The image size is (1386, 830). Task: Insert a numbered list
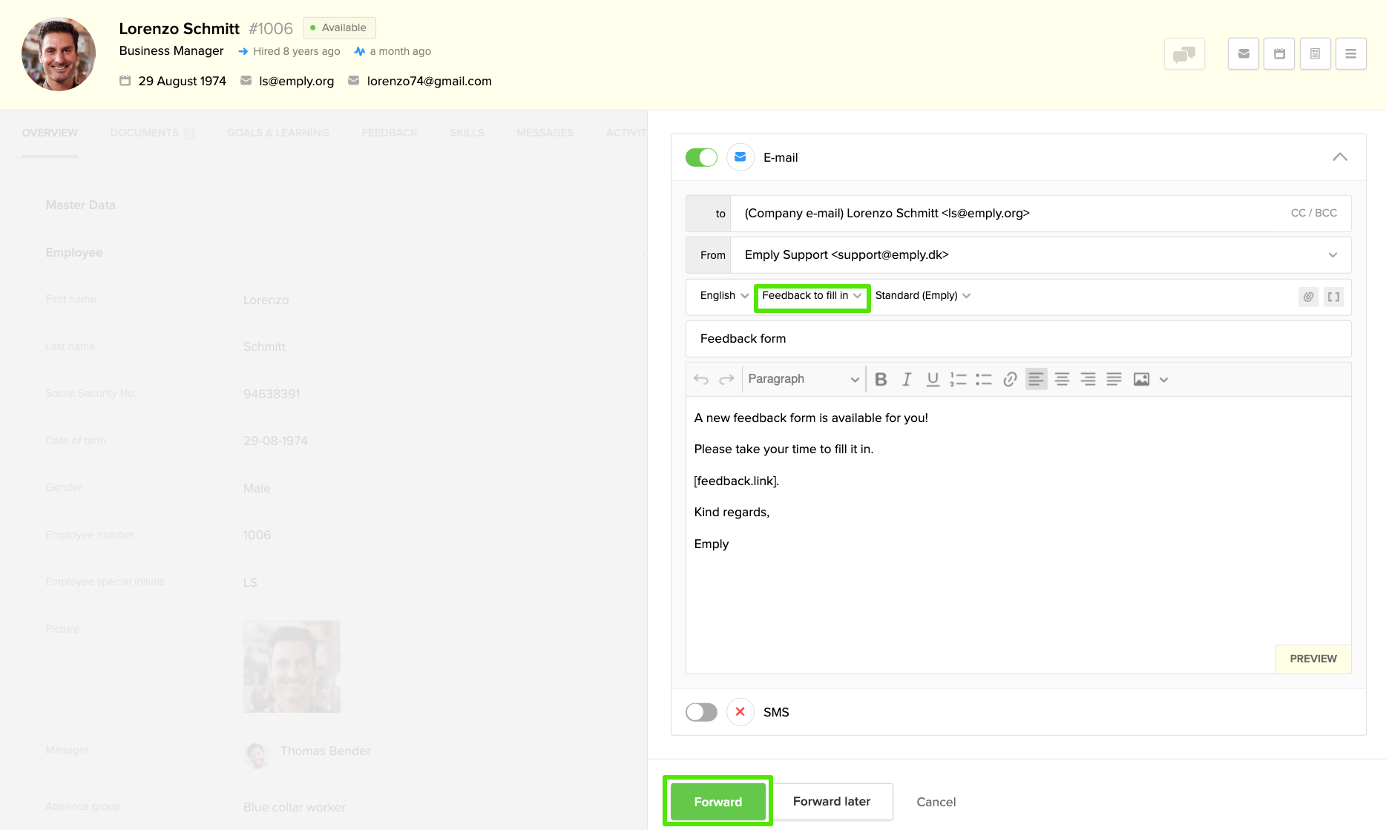(x=958, y=379)
